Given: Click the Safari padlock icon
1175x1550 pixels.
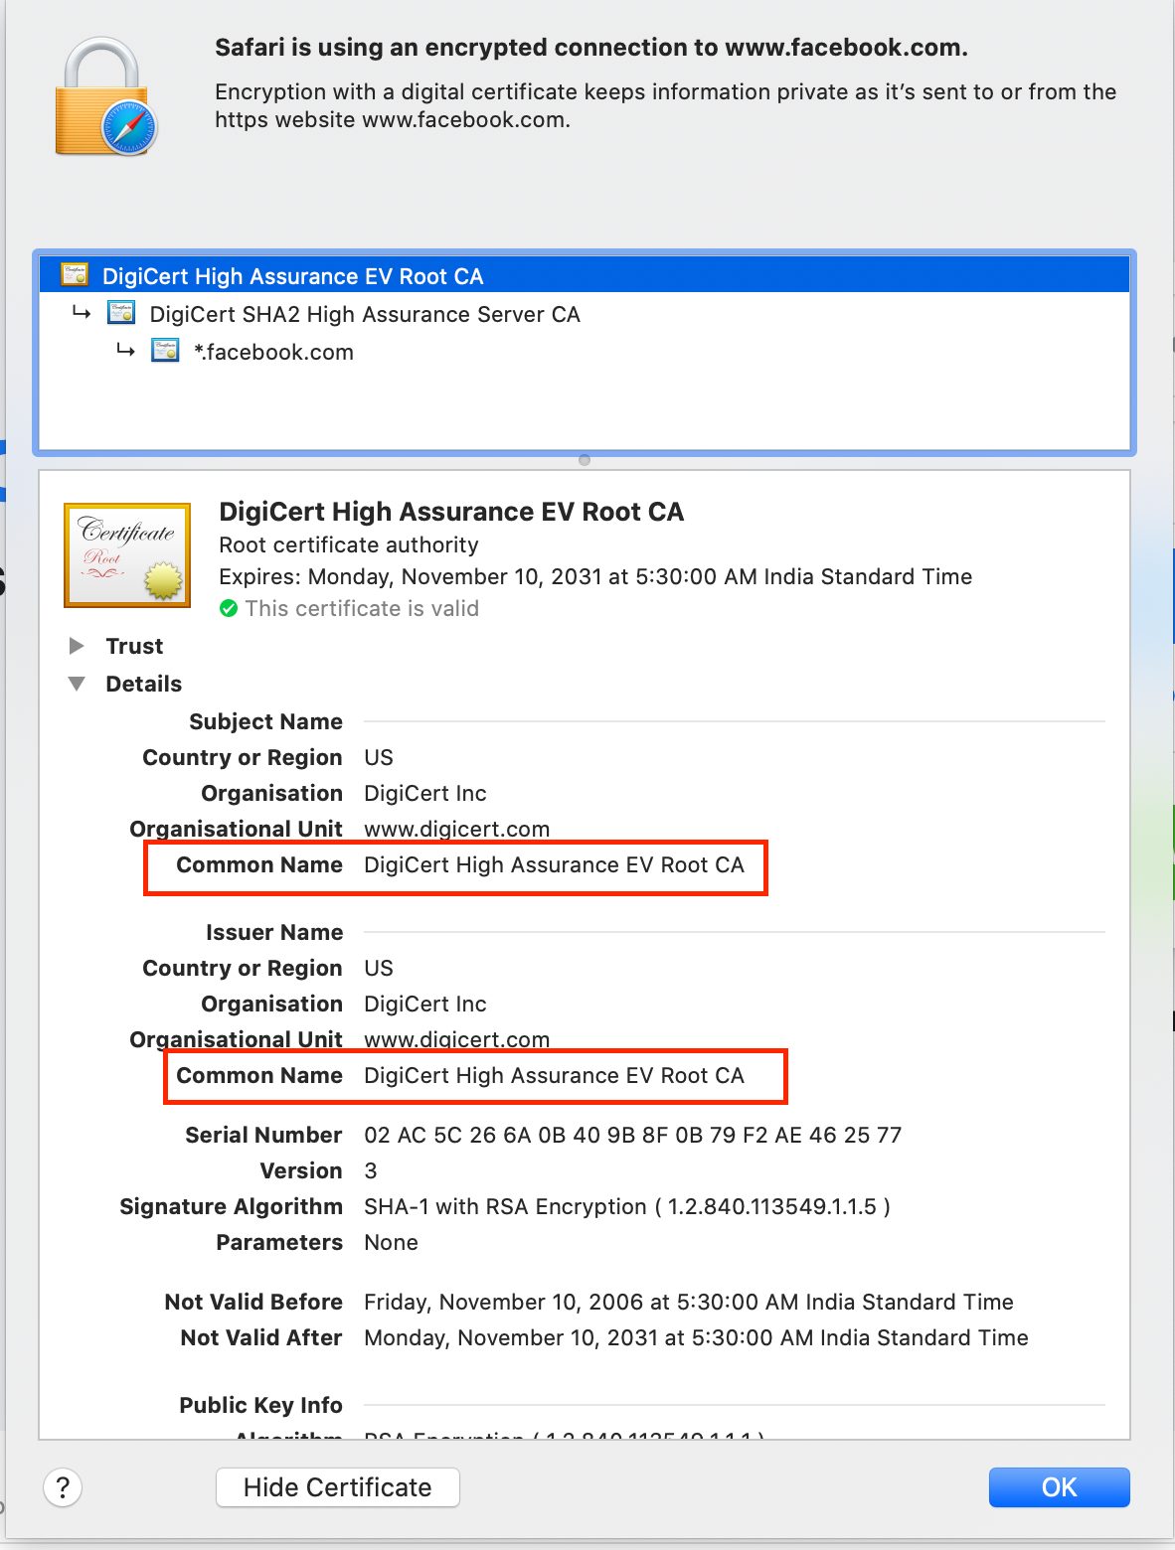Looking at the screenshot, I should pos(105,96).
